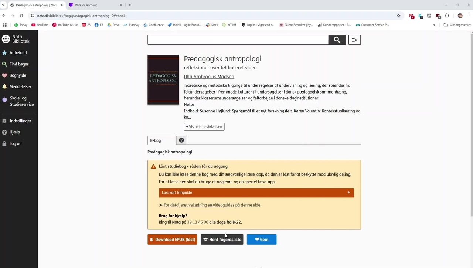
Task: Open Indstillinger via the gear icon
Action: (x=5, y=121)
